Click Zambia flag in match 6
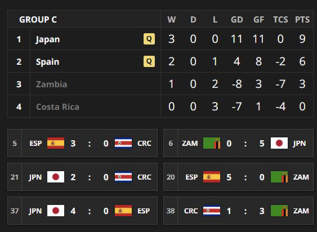317x232 pixels. 212,143
